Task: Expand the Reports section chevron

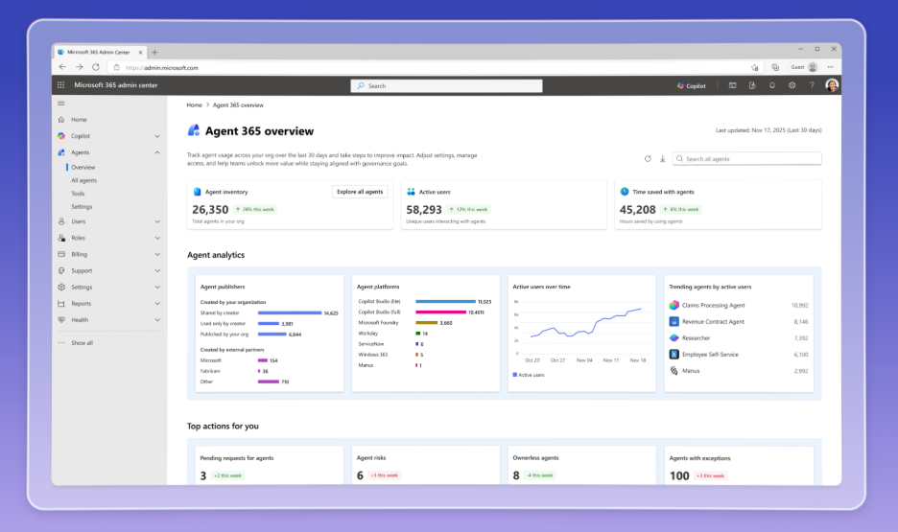Action: tap(157, 303)
